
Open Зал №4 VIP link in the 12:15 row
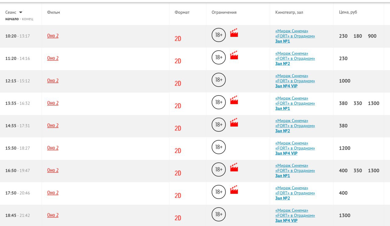286,86
